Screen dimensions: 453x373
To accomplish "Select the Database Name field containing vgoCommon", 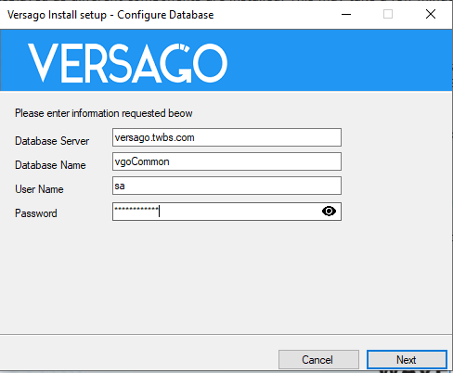I will point(226,161).
